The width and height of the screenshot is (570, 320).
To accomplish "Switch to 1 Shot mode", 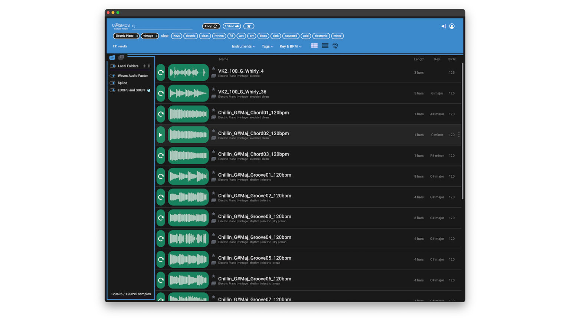I will tap(231, 26).
